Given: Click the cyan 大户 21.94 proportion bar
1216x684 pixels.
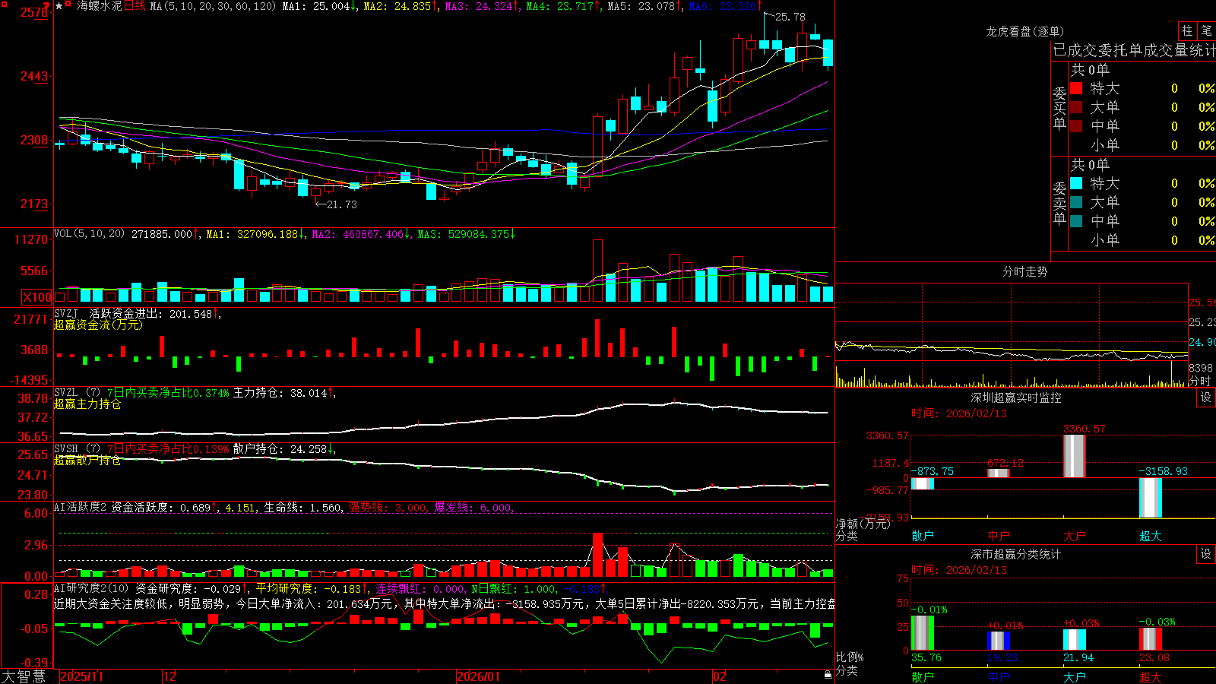Looking at the screenshot, I should click(x=1075, y=640).
